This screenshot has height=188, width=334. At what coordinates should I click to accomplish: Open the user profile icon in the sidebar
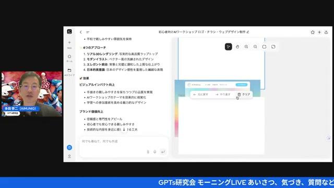click(x=69, y=156)
